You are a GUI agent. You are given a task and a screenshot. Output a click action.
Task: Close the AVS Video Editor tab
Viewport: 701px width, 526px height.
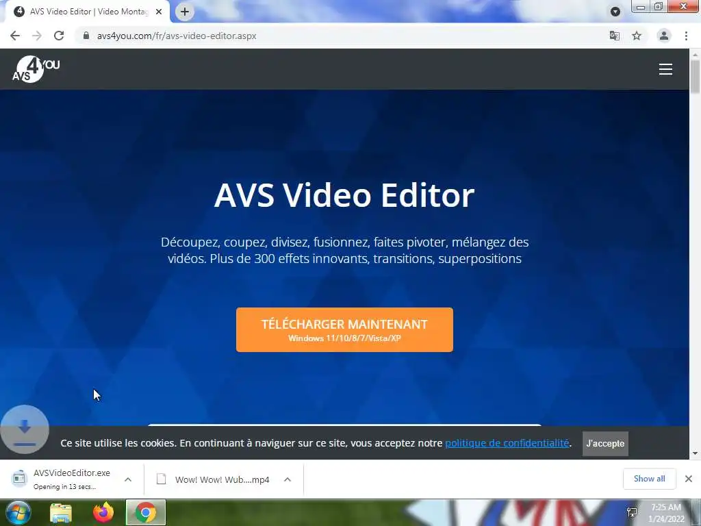(159, 12)
